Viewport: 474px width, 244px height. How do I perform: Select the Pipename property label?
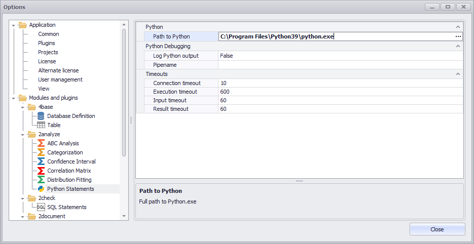click(165, 65)
